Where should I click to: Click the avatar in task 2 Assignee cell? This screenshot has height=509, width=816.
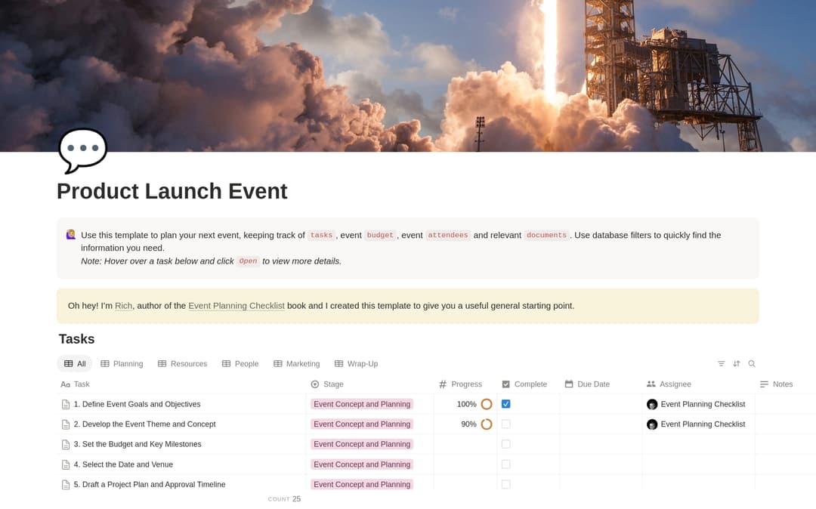652,424
